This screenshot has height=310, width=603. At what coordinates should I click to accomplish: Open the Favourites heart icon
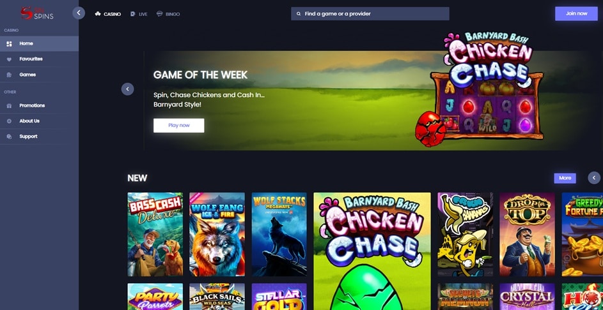click(x=9, y=59)
